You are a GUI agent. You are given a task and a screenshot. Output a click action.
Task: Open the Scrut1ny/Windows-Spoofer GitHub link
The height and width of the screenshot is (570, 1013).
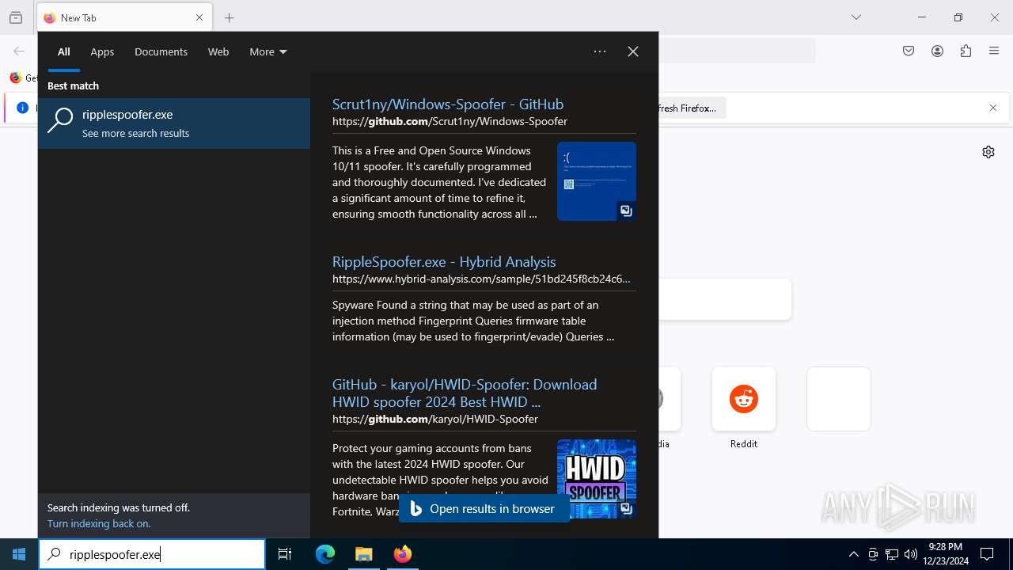(448, 104)
